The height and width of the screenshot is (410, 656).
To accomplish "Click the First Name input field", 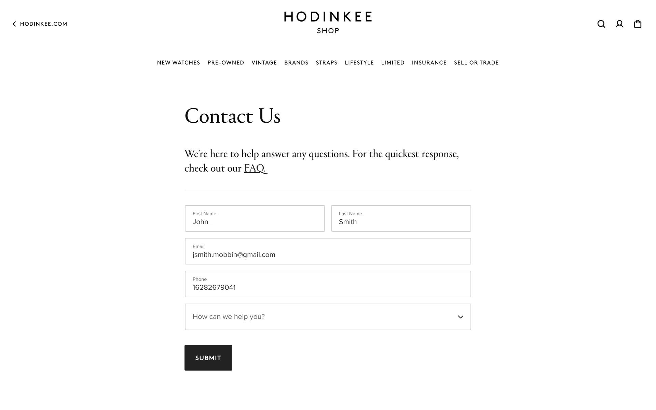I will point(255,219).
